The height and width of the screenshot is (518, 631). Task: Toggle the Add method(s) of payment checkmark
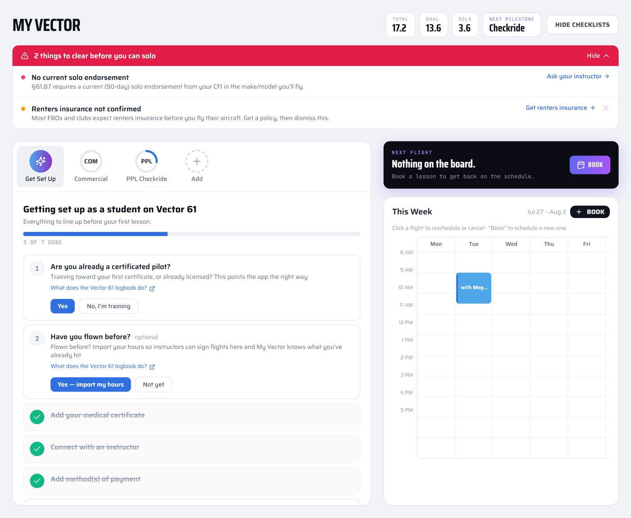[37, 481]
